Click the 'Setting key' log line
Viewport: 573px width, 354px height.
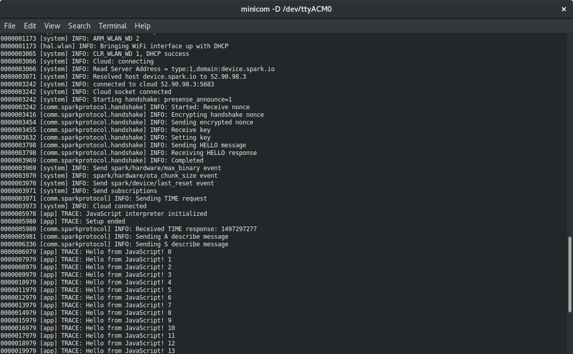106,138
